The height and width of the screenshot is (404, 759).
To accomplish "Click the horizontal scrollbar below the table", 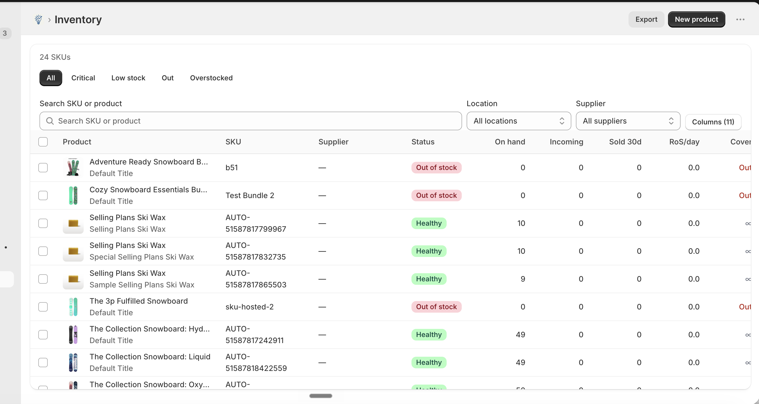I will click(321, 396).
